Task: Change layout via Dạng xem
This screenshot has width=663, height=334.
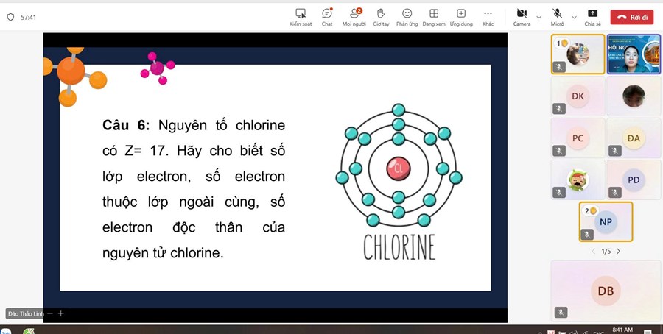Action: pyautogui.click(x=434, y=17)
